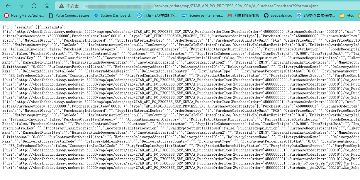
Task: Open the Screen painter error bookmark
Action: point(202,16)
